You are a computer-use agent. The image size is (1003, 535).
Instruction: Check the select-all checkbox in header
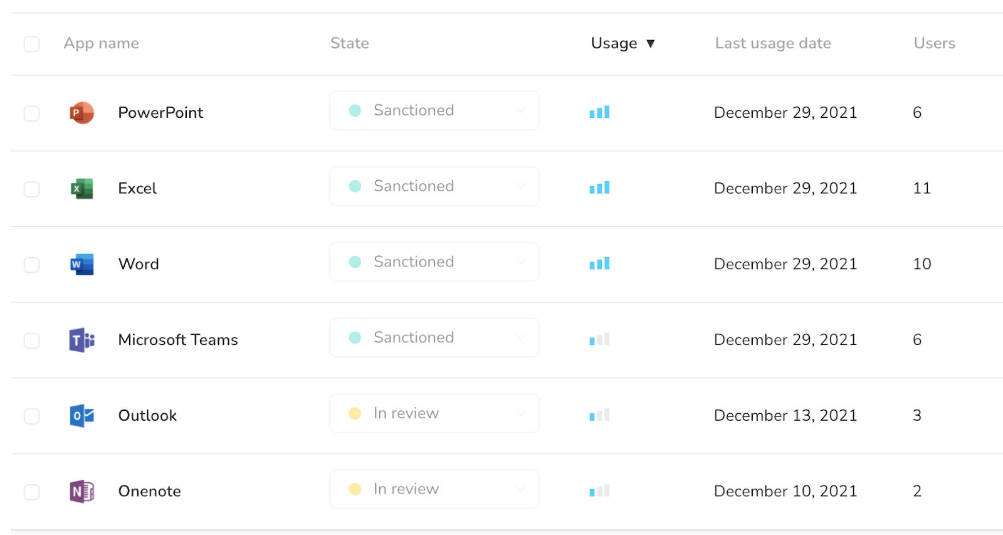(31, 44)
